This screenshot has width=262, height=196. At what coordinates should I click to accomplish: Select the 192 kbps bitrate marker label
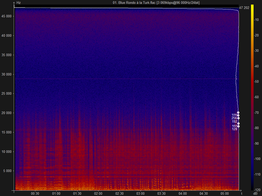tap(235, 121)
